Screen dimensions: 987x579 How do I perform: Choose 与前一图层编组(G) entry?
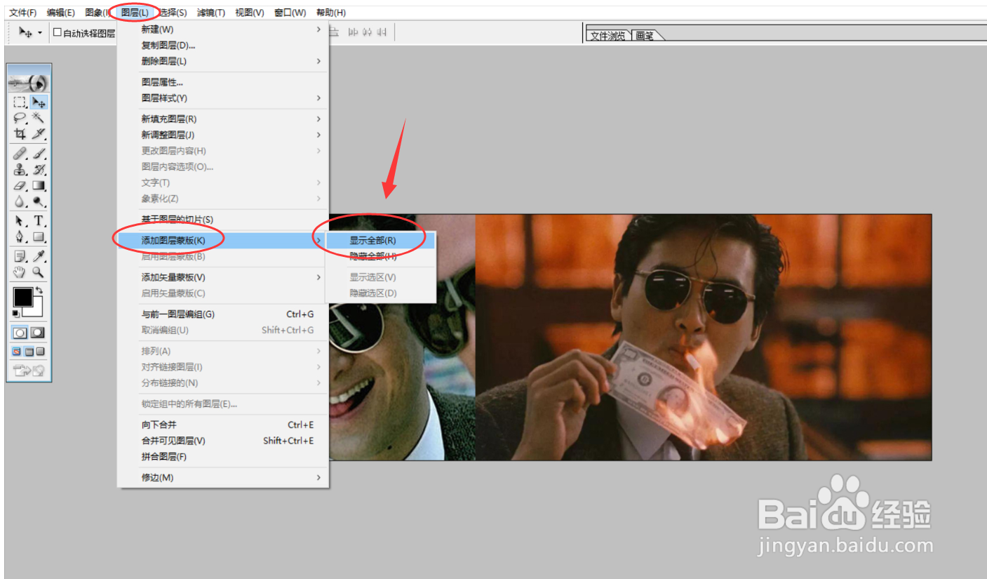coord(222,314)
